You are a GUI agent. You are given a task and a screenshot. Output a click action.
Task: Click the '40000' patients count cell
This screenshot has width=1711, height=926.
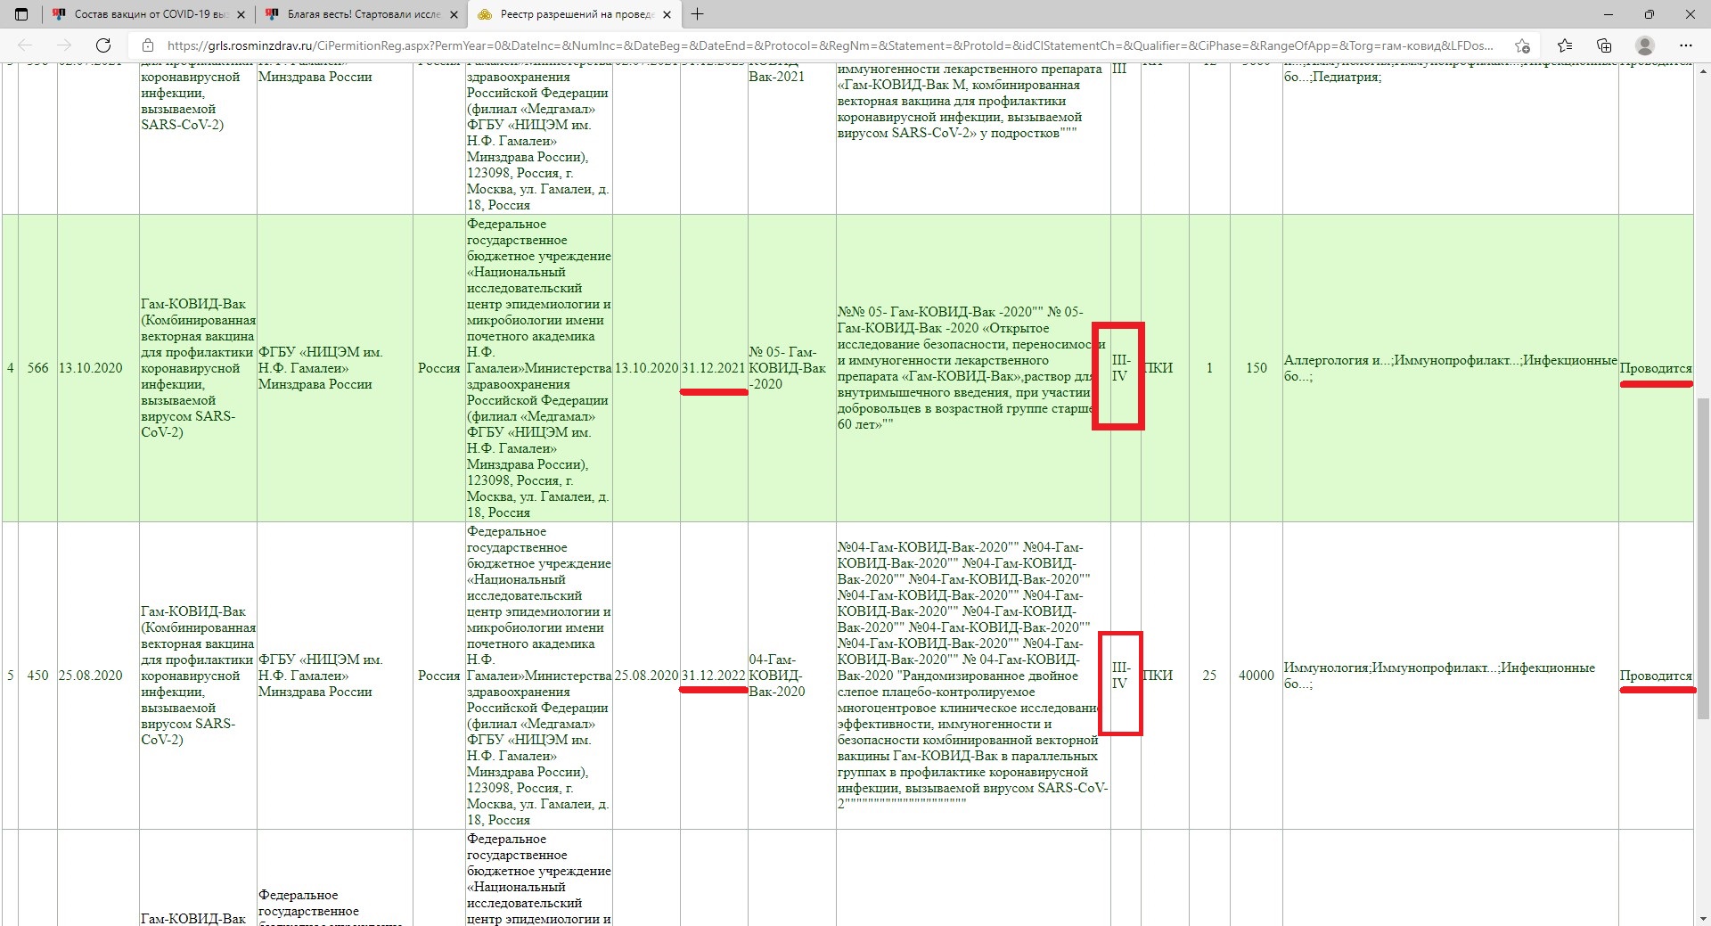(x=1257, y=676)
